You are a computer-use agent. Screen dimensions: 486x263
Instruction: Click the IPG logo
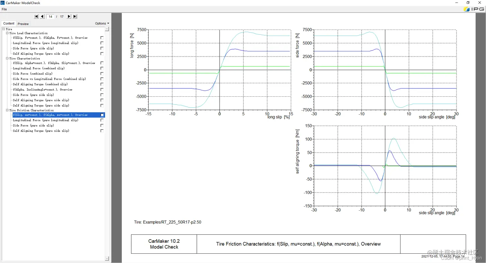coord(474,9)
